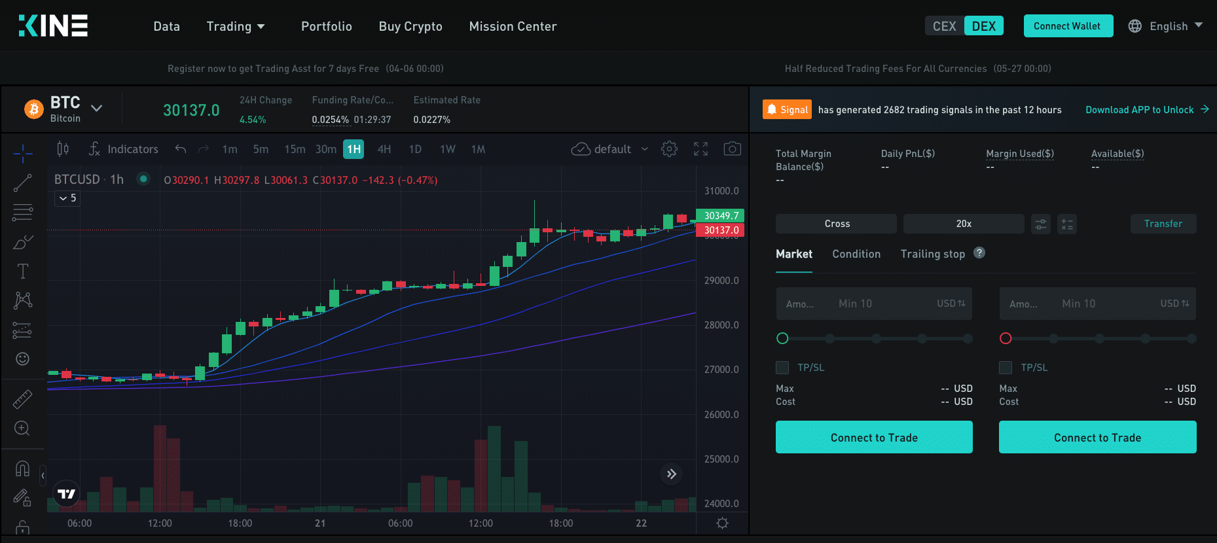
Task: Open the Cross margin mode selector
Action: click(x=836, y=224)
